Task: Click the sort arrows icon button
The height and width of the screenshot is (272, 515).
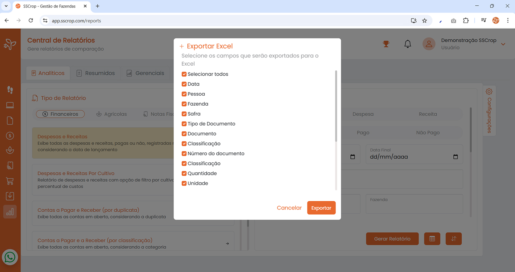Action: point(453,239)
